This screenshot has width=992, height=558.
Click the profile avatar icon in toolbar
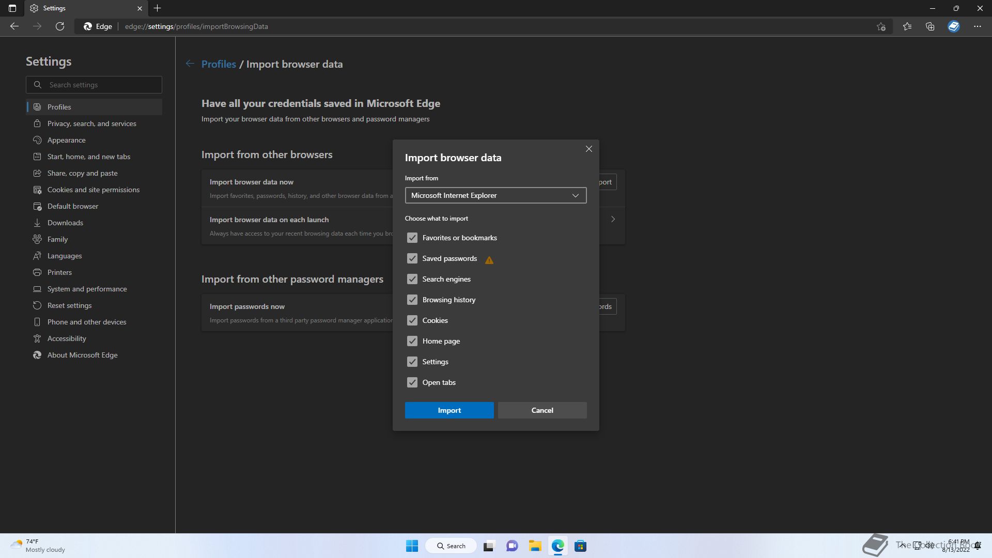point(954,26)
